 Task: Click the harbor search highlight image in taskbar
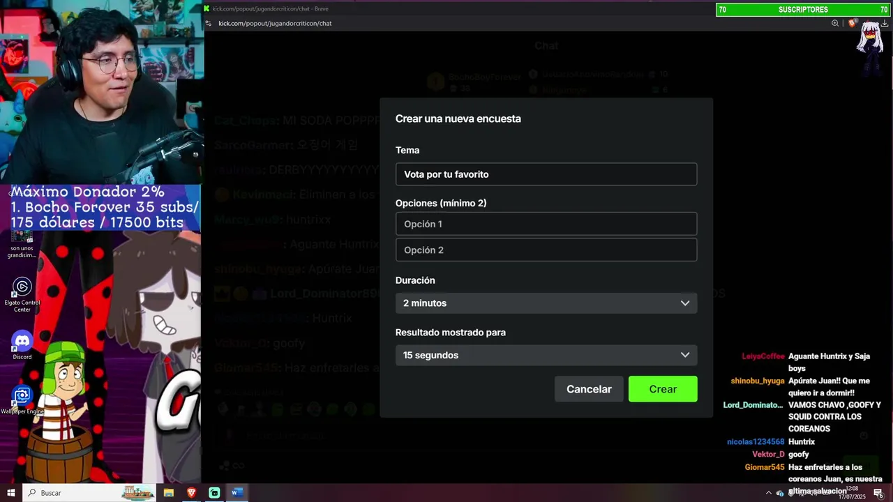137,493
